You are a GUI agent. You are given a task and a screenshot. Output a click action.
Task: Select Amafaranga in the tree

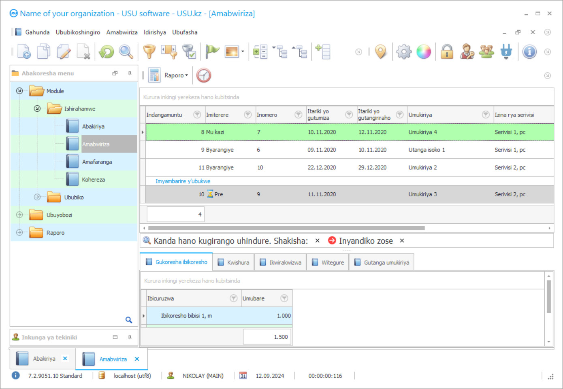point(97,162)
